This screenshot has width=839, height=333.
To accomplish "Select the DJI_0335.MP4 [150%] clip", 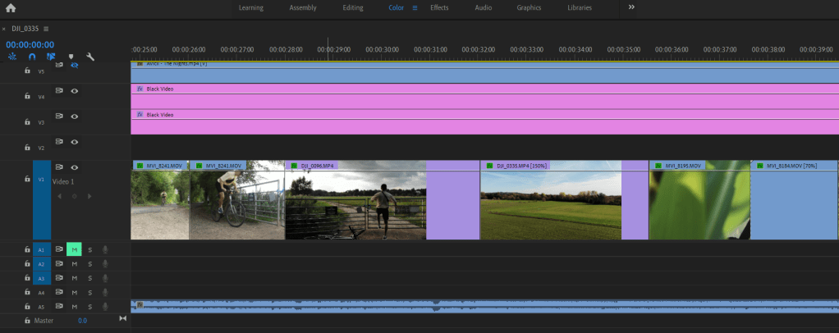I will pos(565,200).
